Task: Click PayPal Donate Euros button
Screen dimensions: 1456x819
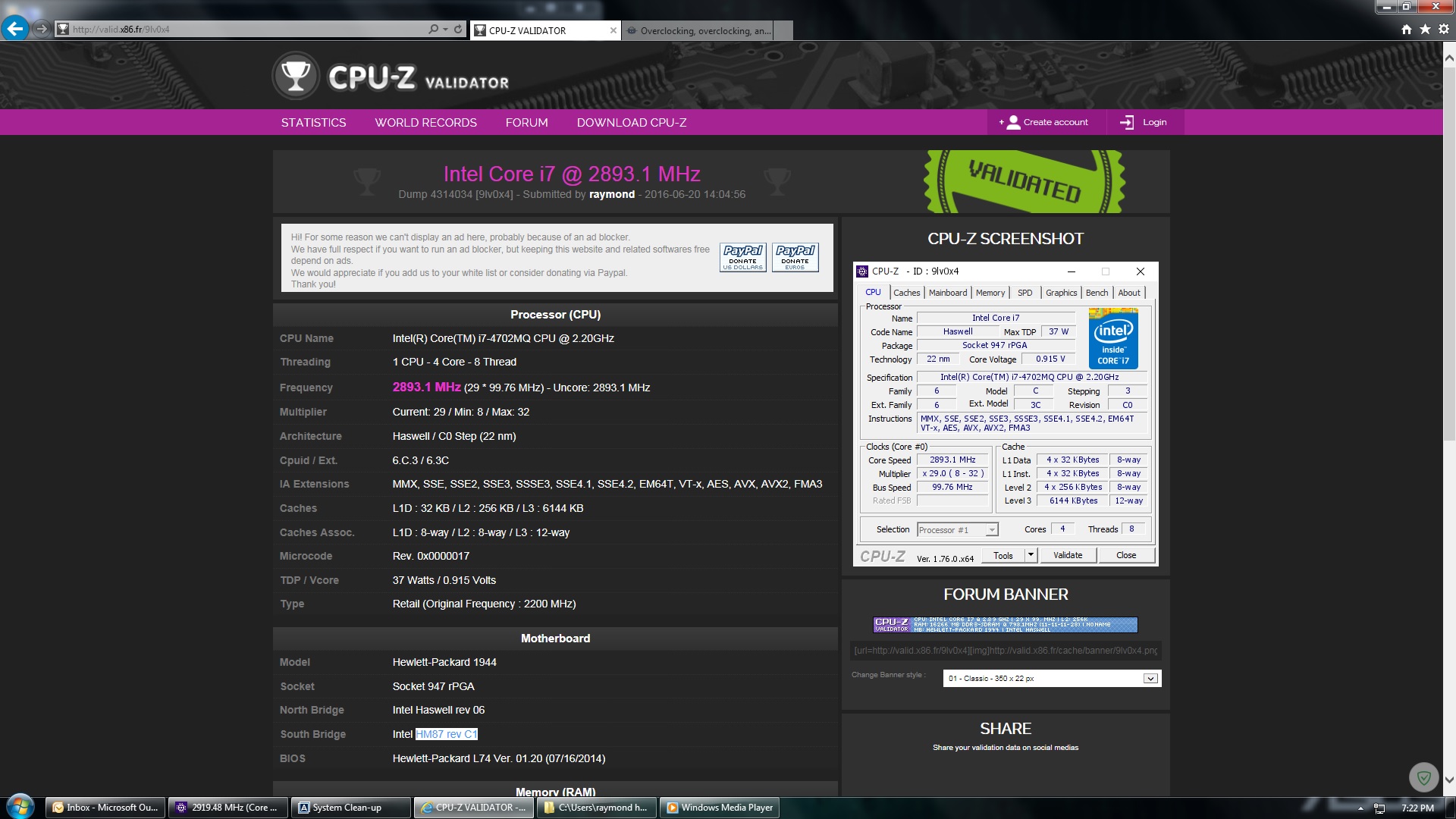Action: click(795, 257)
